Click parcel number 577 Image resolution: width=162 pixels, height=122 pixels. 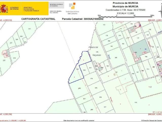105,107
